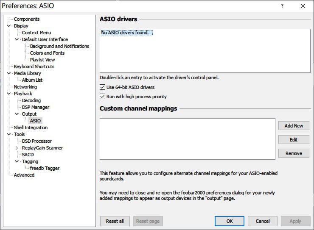The image size is (314, 230).
Task: Select the SACD tools page
Action: pyautogui.click(x=28, y=155)
